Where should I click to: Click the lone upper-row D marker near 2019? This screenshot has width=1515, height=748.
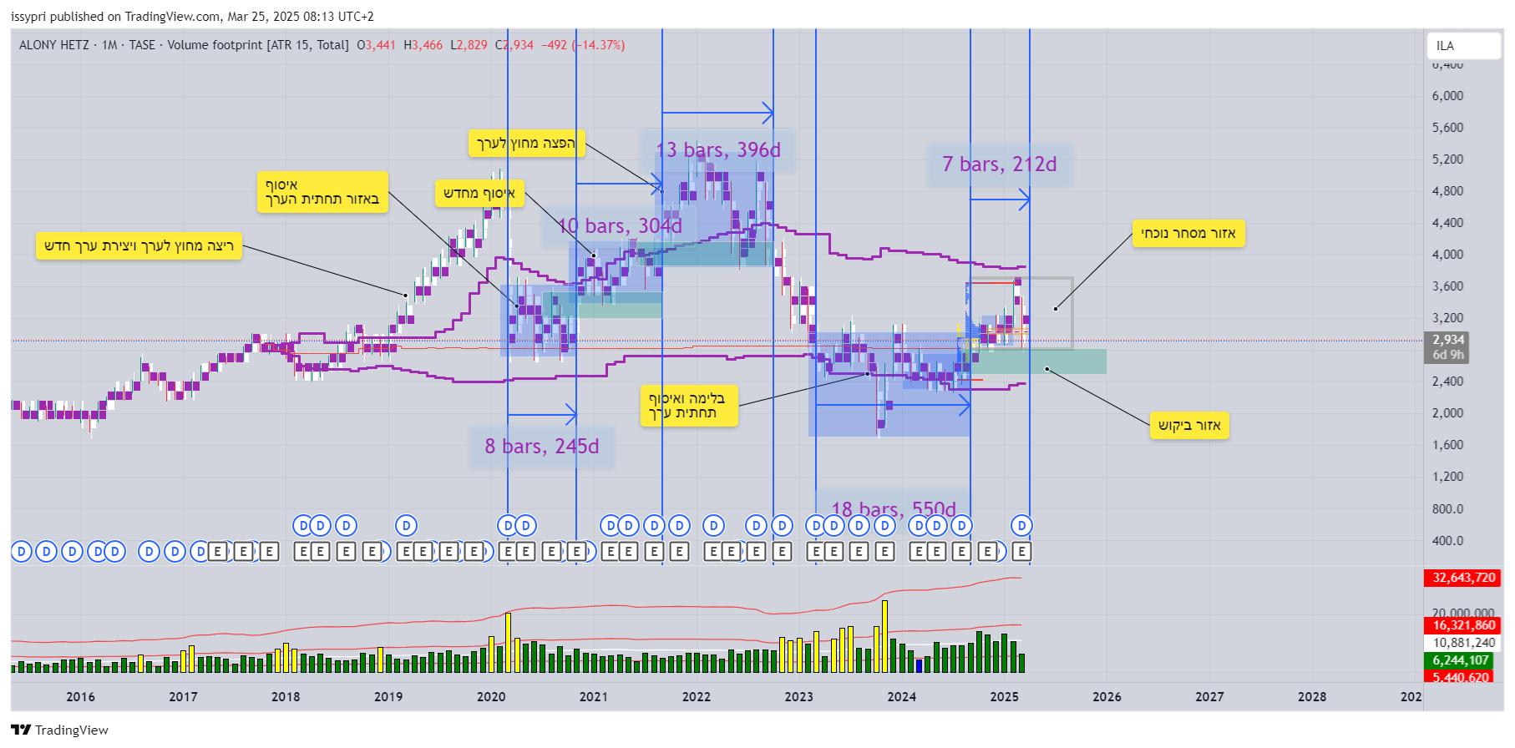pos(406,525)
